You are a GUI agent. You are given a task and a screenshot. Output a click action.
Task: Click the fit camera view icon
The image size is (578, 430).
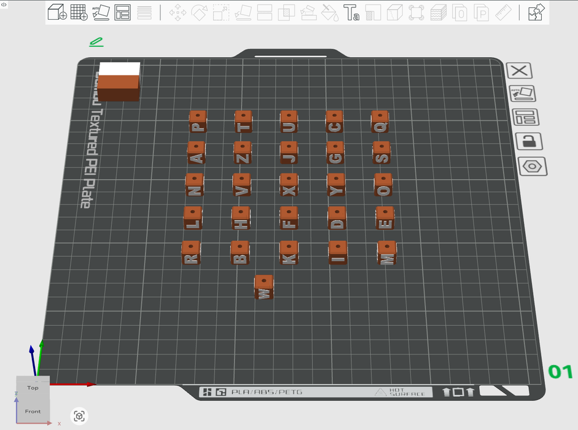point(79,416)
